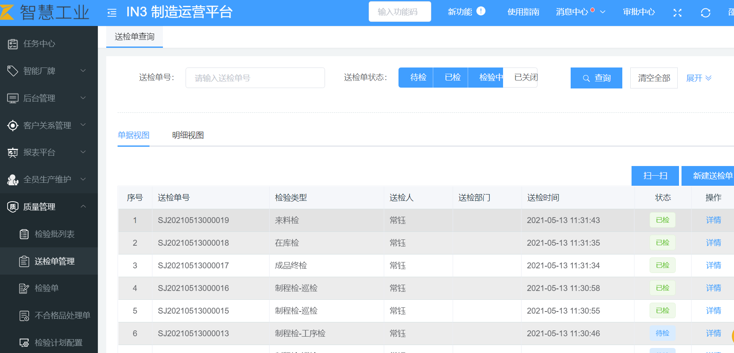Expand more filters with 展开
Viewport: 734px width, 353px height.
click(698, 78)
